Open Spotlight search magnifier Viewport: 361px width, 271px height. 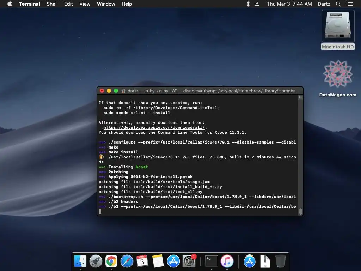[x=338, y=4]
